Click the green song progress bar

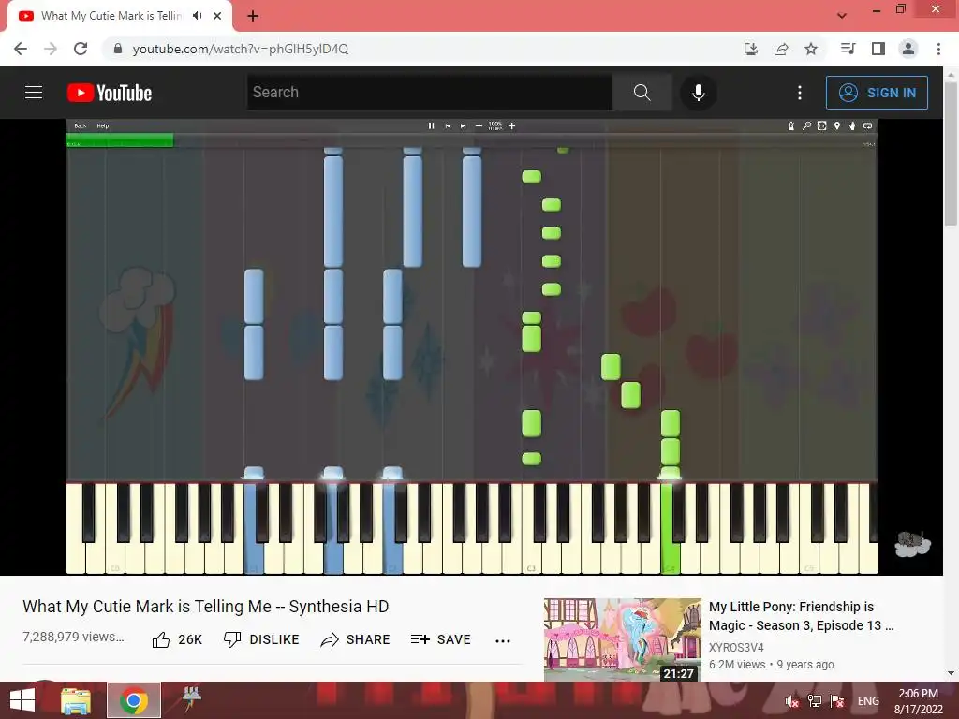click(x=119, y=141)
